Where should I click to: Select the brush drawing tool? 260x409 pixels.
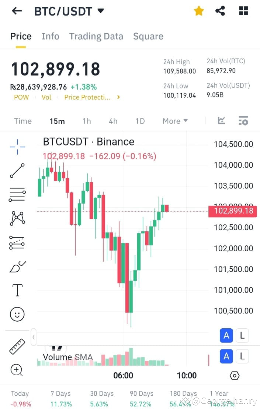[17, 266]
